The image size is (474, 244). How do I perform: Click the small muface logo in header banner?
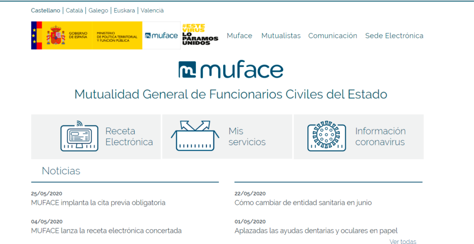tap(162, 36)
